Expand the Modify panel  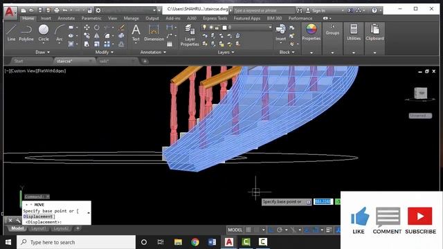(x=105, y=53)
